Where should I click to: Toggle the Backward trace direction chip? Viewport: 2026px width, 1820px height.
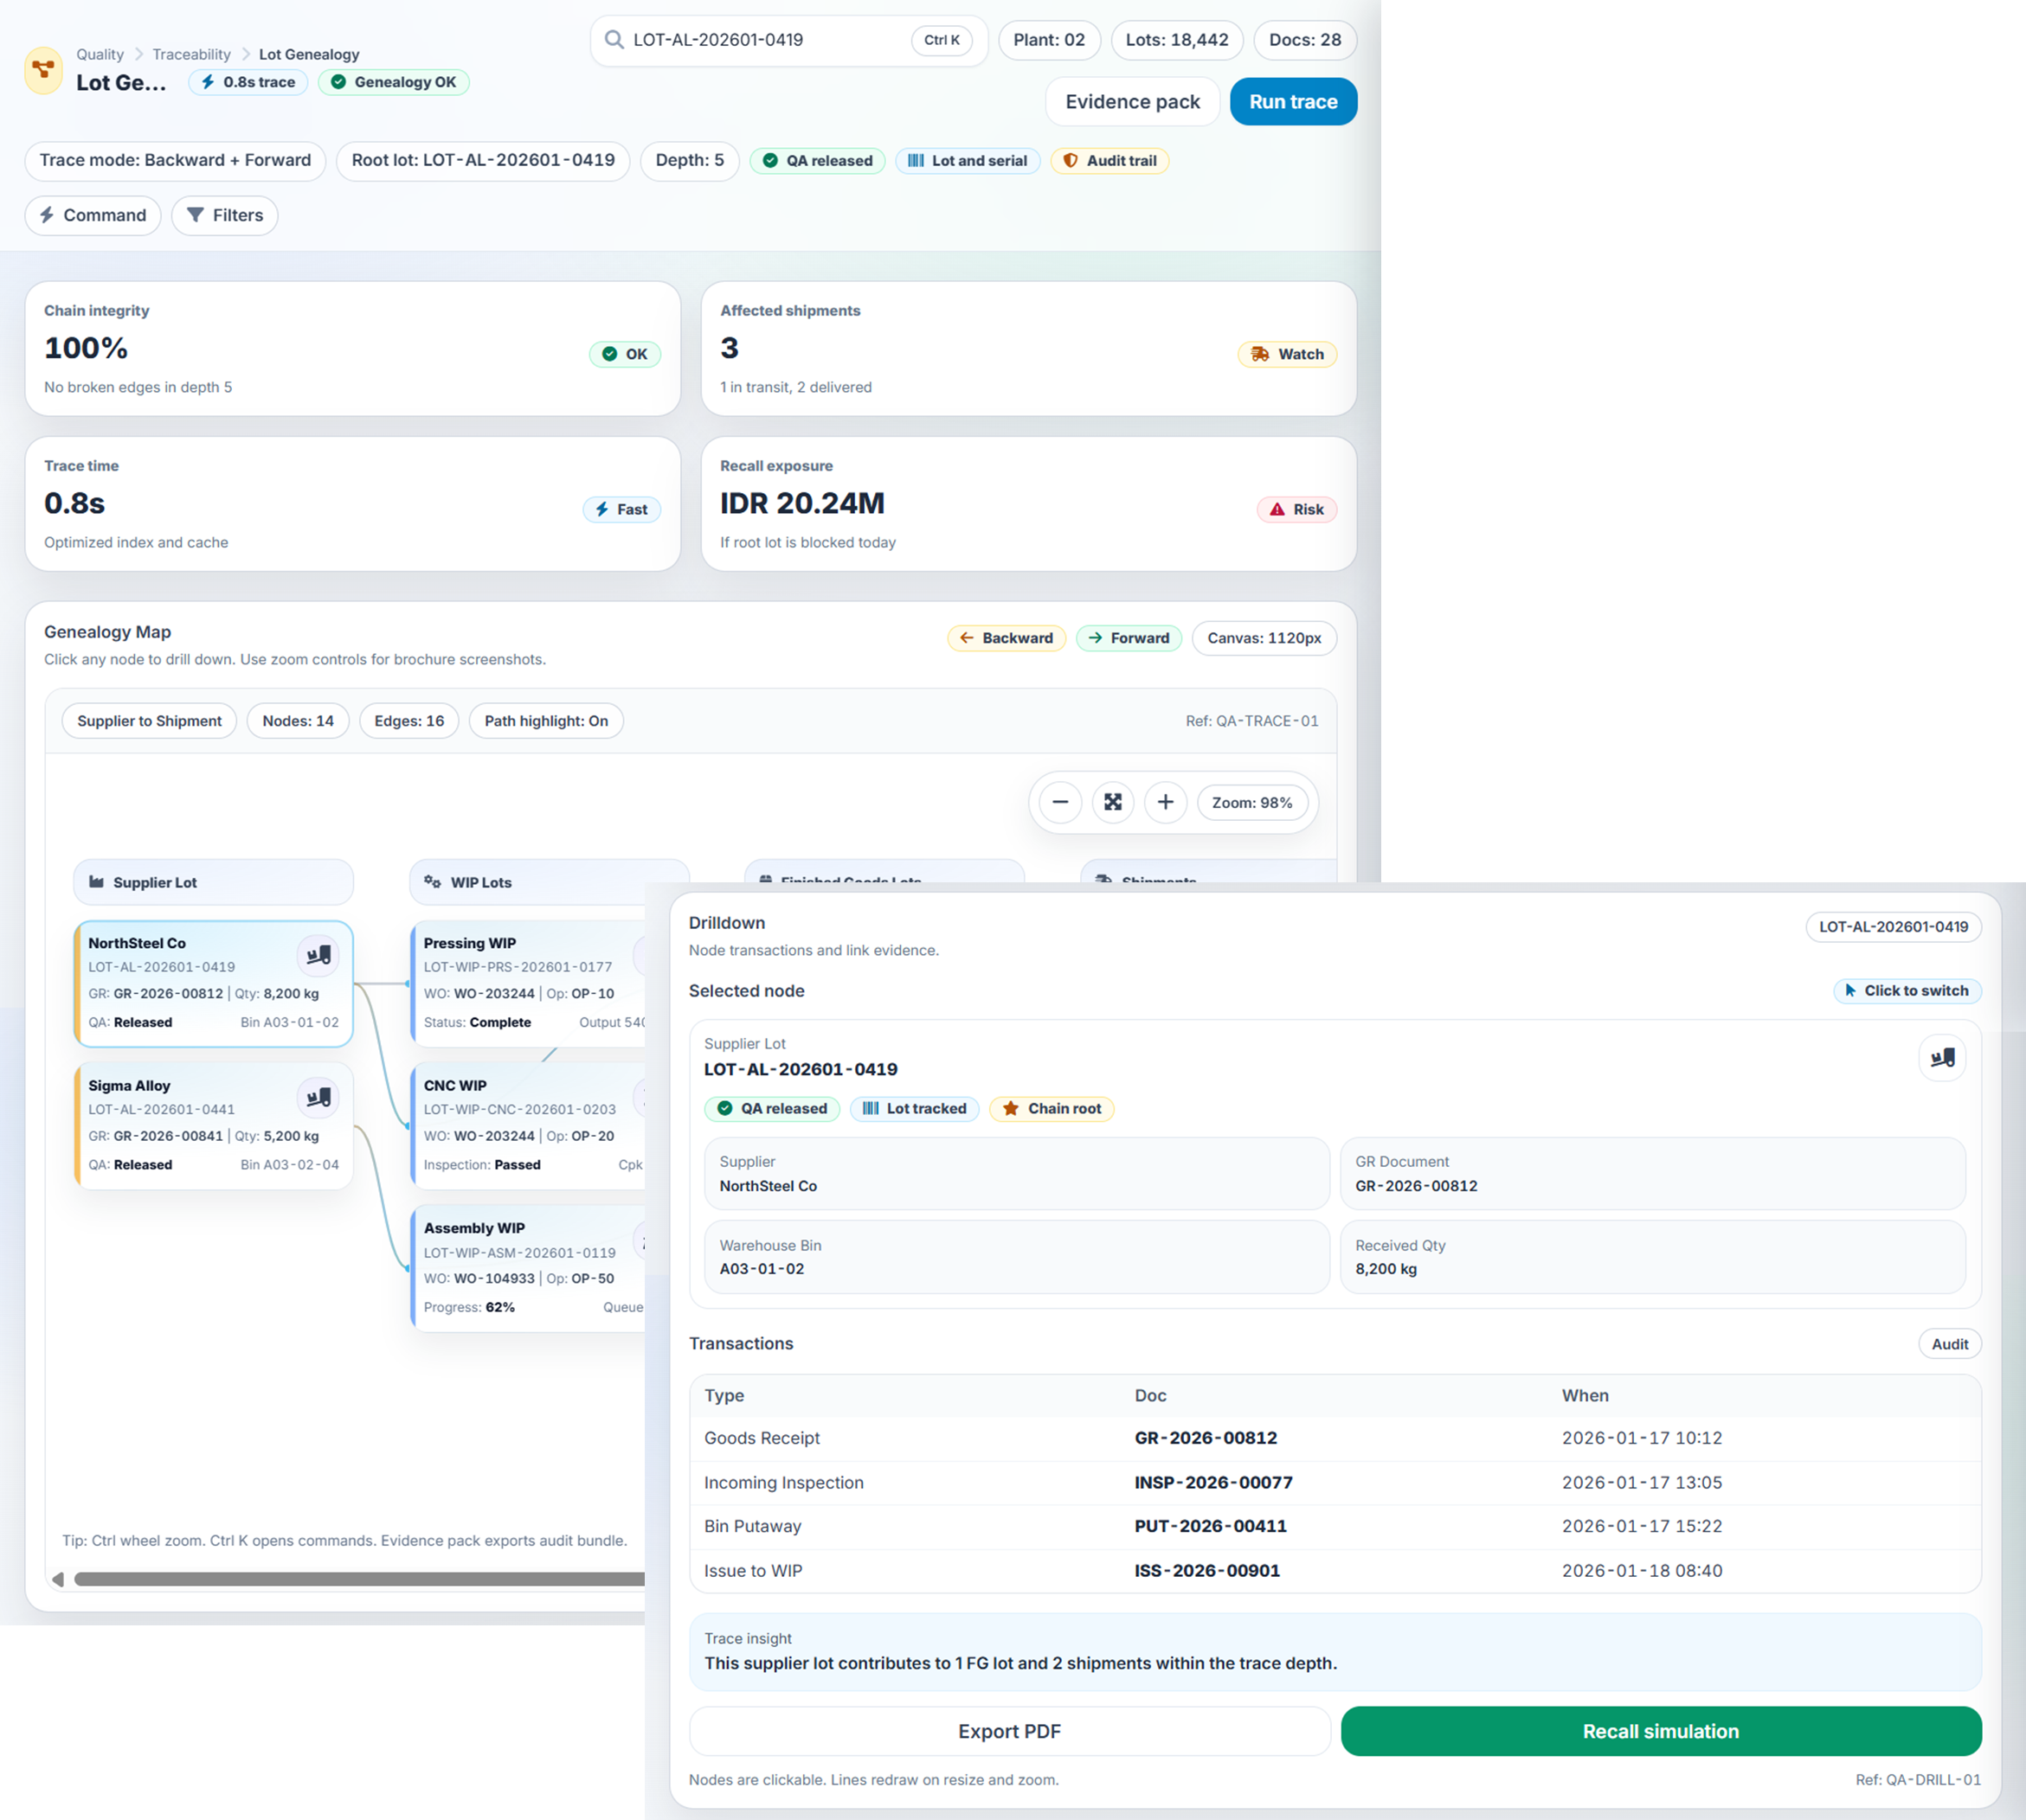pos(1007,638)
